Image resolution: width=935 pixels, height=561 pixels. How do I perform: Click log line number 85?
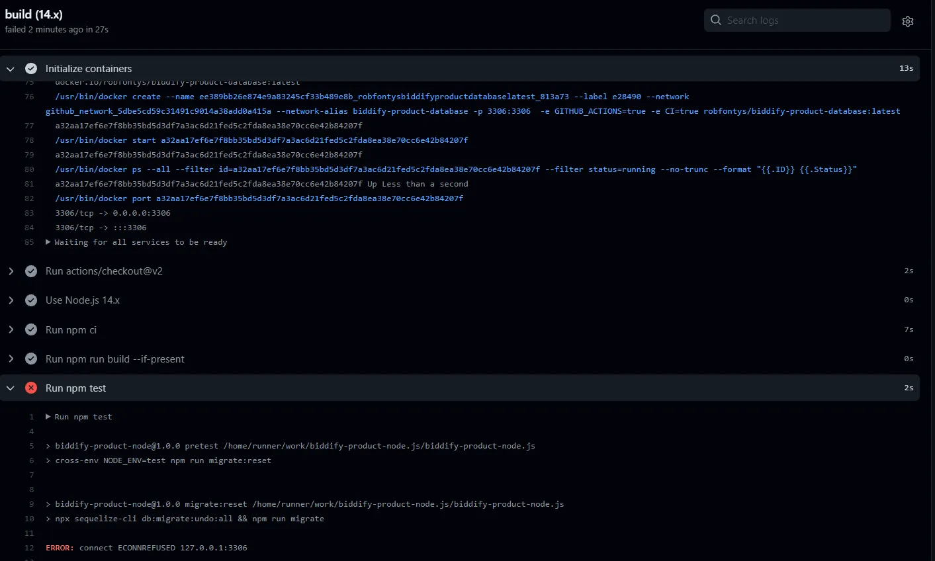tap(29, 242)
